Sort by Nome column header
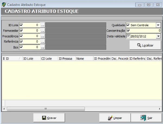Image resolution: width=163 pixels, height=124 pixels. tap(84, 58)
